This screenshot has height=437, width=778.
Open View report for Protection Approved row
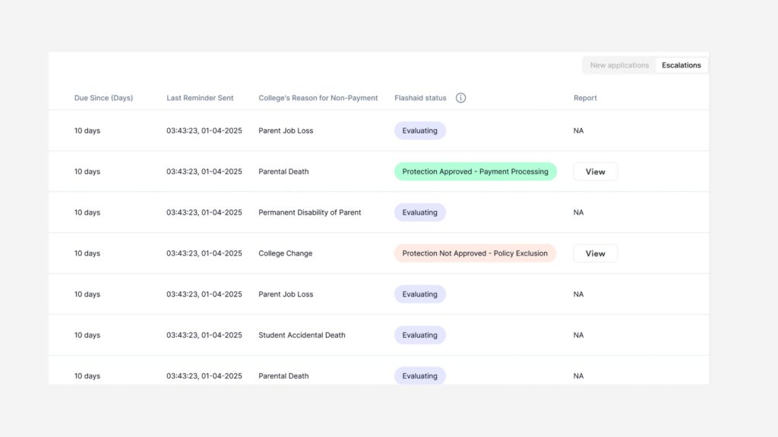[x=595, y=171]
